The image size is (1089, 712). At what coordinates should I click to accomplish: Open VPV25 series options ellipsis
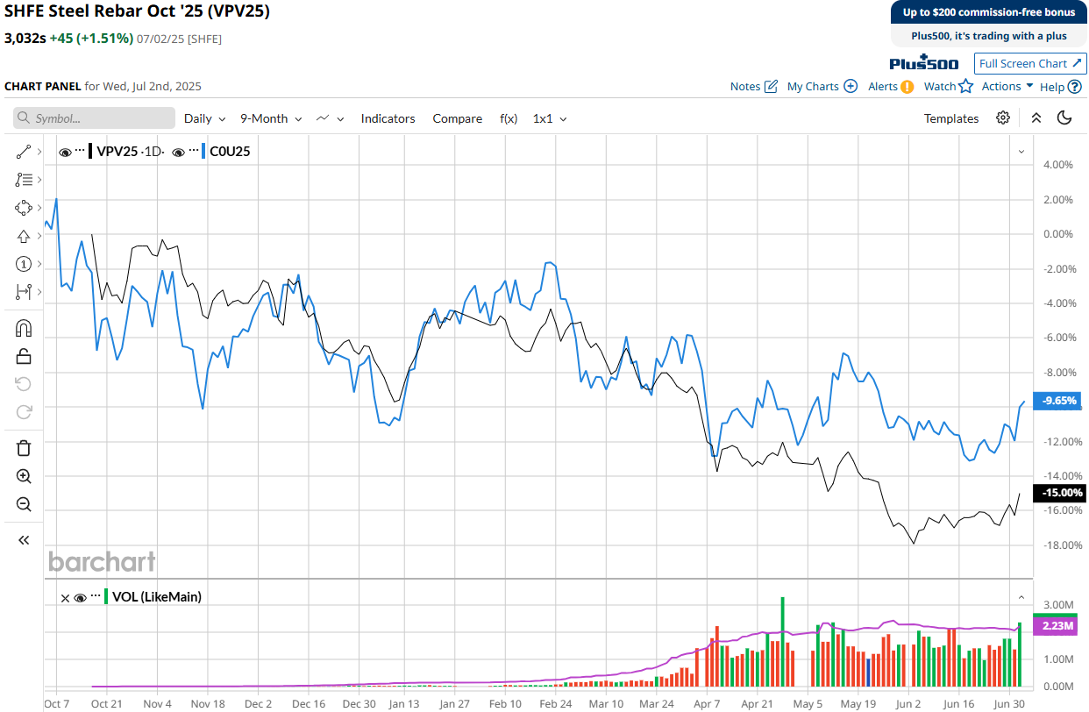(80, 151)
